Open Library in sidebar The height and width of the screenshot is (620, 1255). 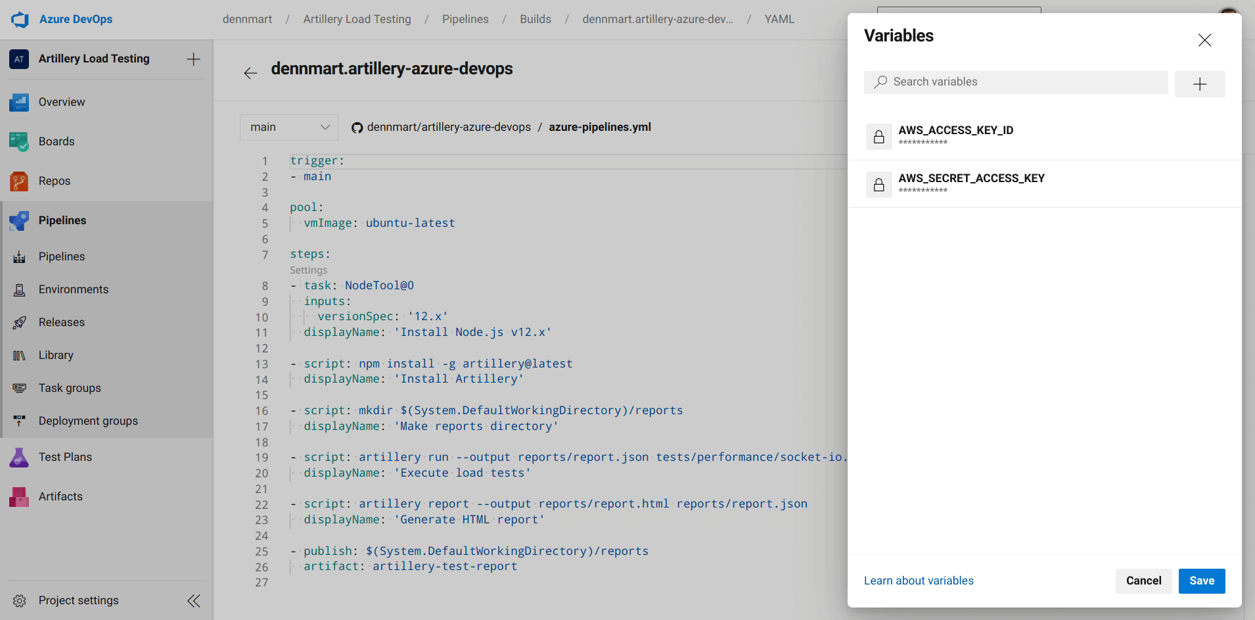(x=56, y=355)
